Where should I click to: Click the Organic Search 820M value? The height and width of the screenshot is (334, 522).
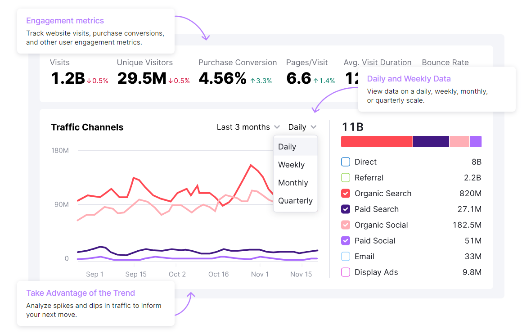tap(470, 194)
